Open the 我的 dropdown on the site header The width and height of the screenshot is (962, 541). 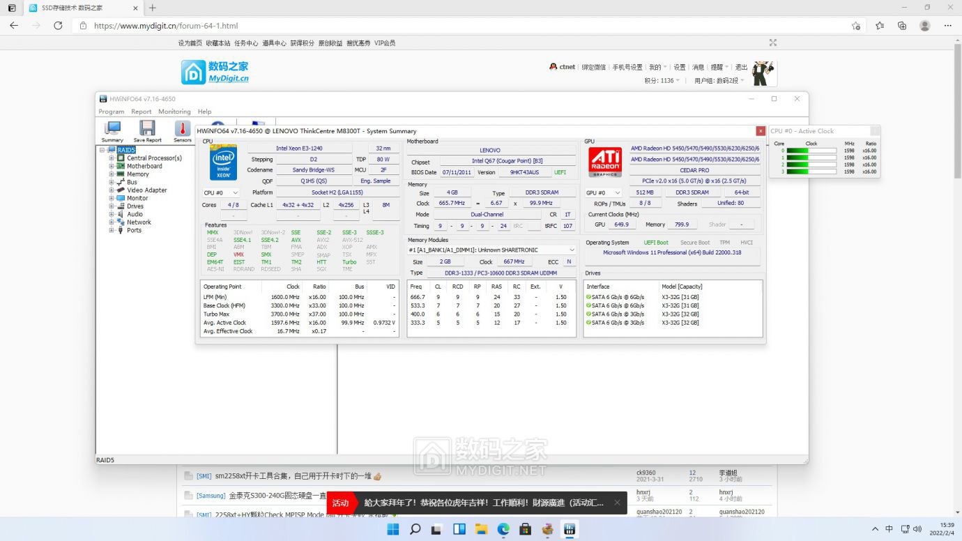point(657,67)
